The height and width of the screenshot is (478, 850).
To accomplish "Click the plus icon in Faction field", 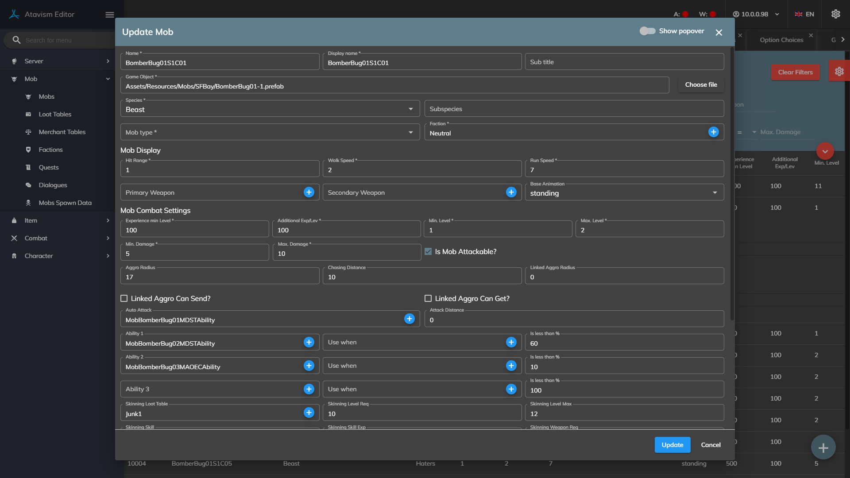I will click(713, 132).
